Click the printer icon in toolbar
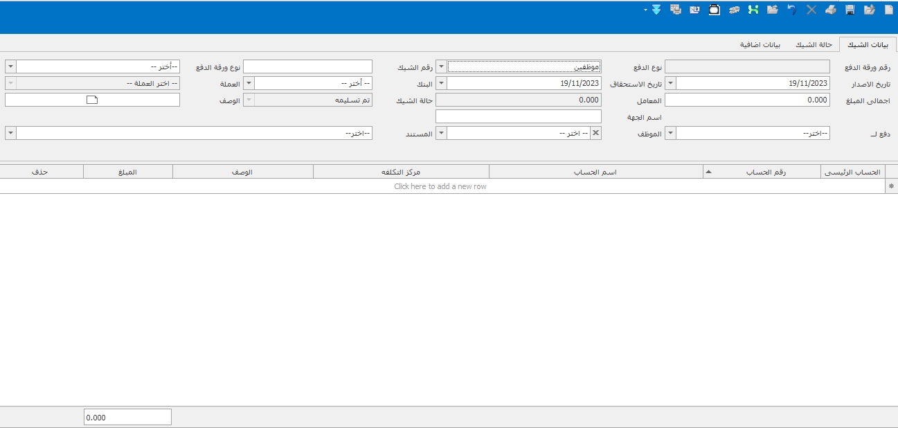The image size is (898, 428). [x=830, y=10]
